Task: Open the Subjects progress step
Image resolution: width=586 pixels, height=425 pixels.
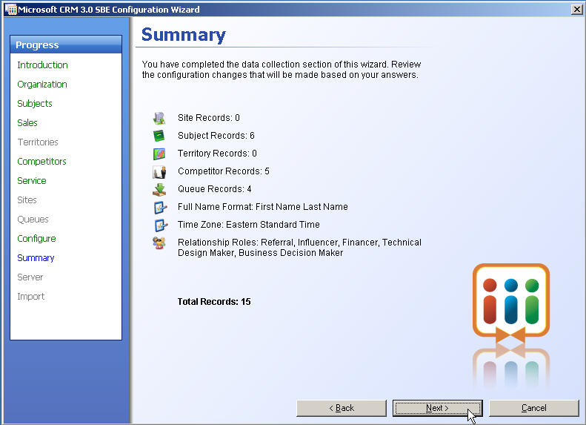Action: (35, 104)
